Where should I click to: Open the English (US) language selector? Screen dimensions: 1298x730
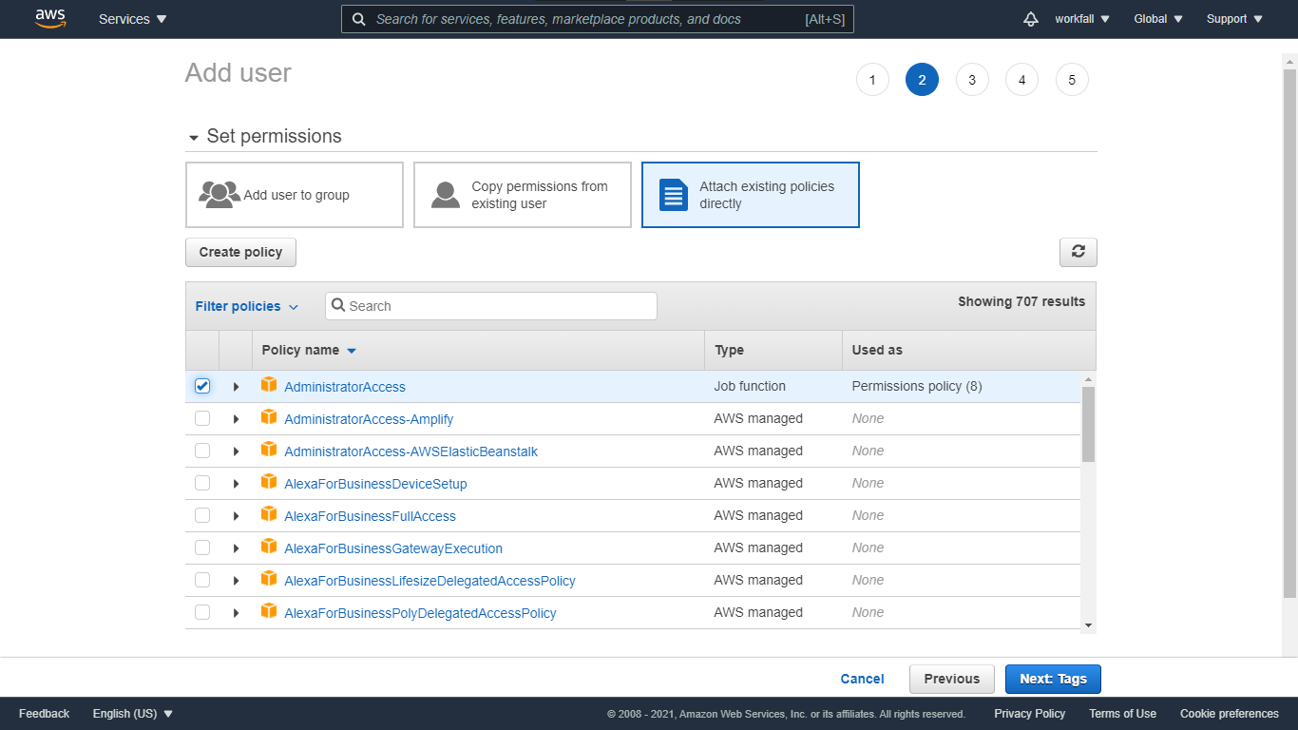(x=133, y=714)
